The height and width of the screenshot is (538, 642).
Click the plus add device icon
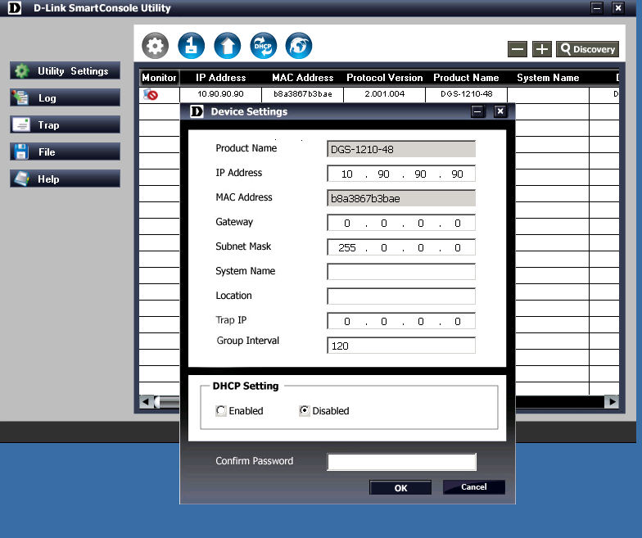pyautogui.click(x=541, y=49)
